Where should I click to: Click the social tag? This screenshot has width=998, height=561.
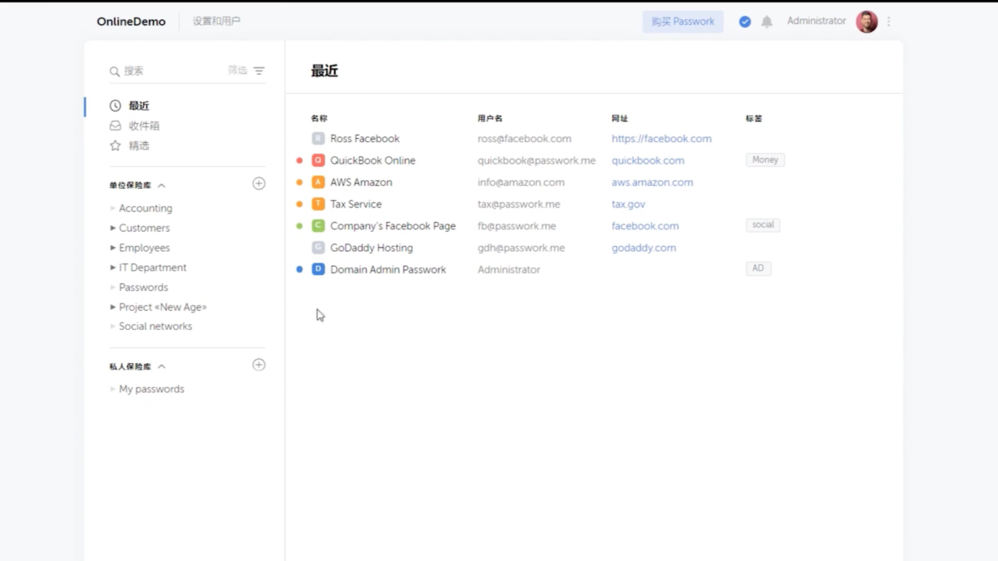click(x=763, y=224)
